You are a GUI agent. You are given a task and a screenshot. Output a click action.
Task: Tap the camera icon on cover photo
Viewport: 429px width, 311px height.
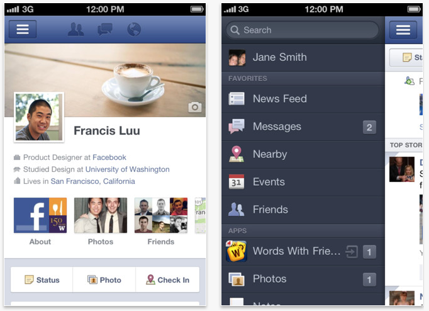[x=195, y=107]
